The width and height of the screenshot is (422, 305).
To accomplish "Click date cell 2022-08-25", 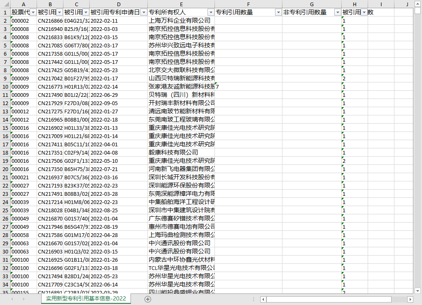I will coord(119,211).
